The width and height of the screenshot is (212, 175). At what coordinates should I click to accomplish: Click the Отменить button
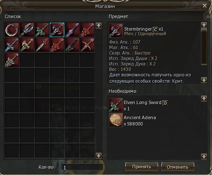pyautogui.click(x=178, y=167)
